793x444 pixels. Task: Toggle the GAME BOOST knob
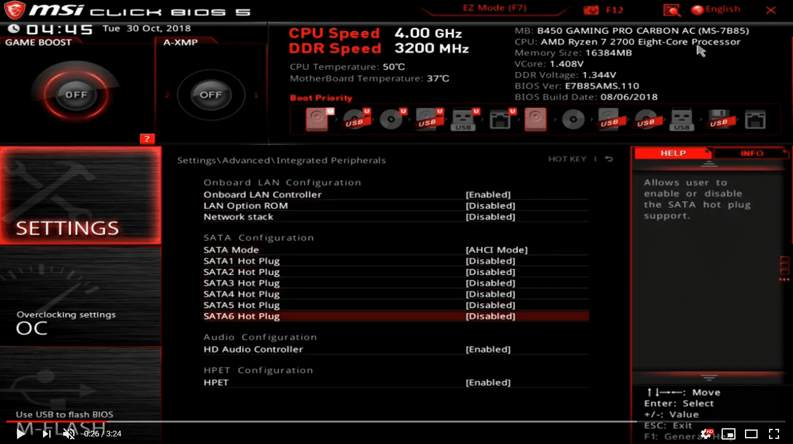point(76,95)
